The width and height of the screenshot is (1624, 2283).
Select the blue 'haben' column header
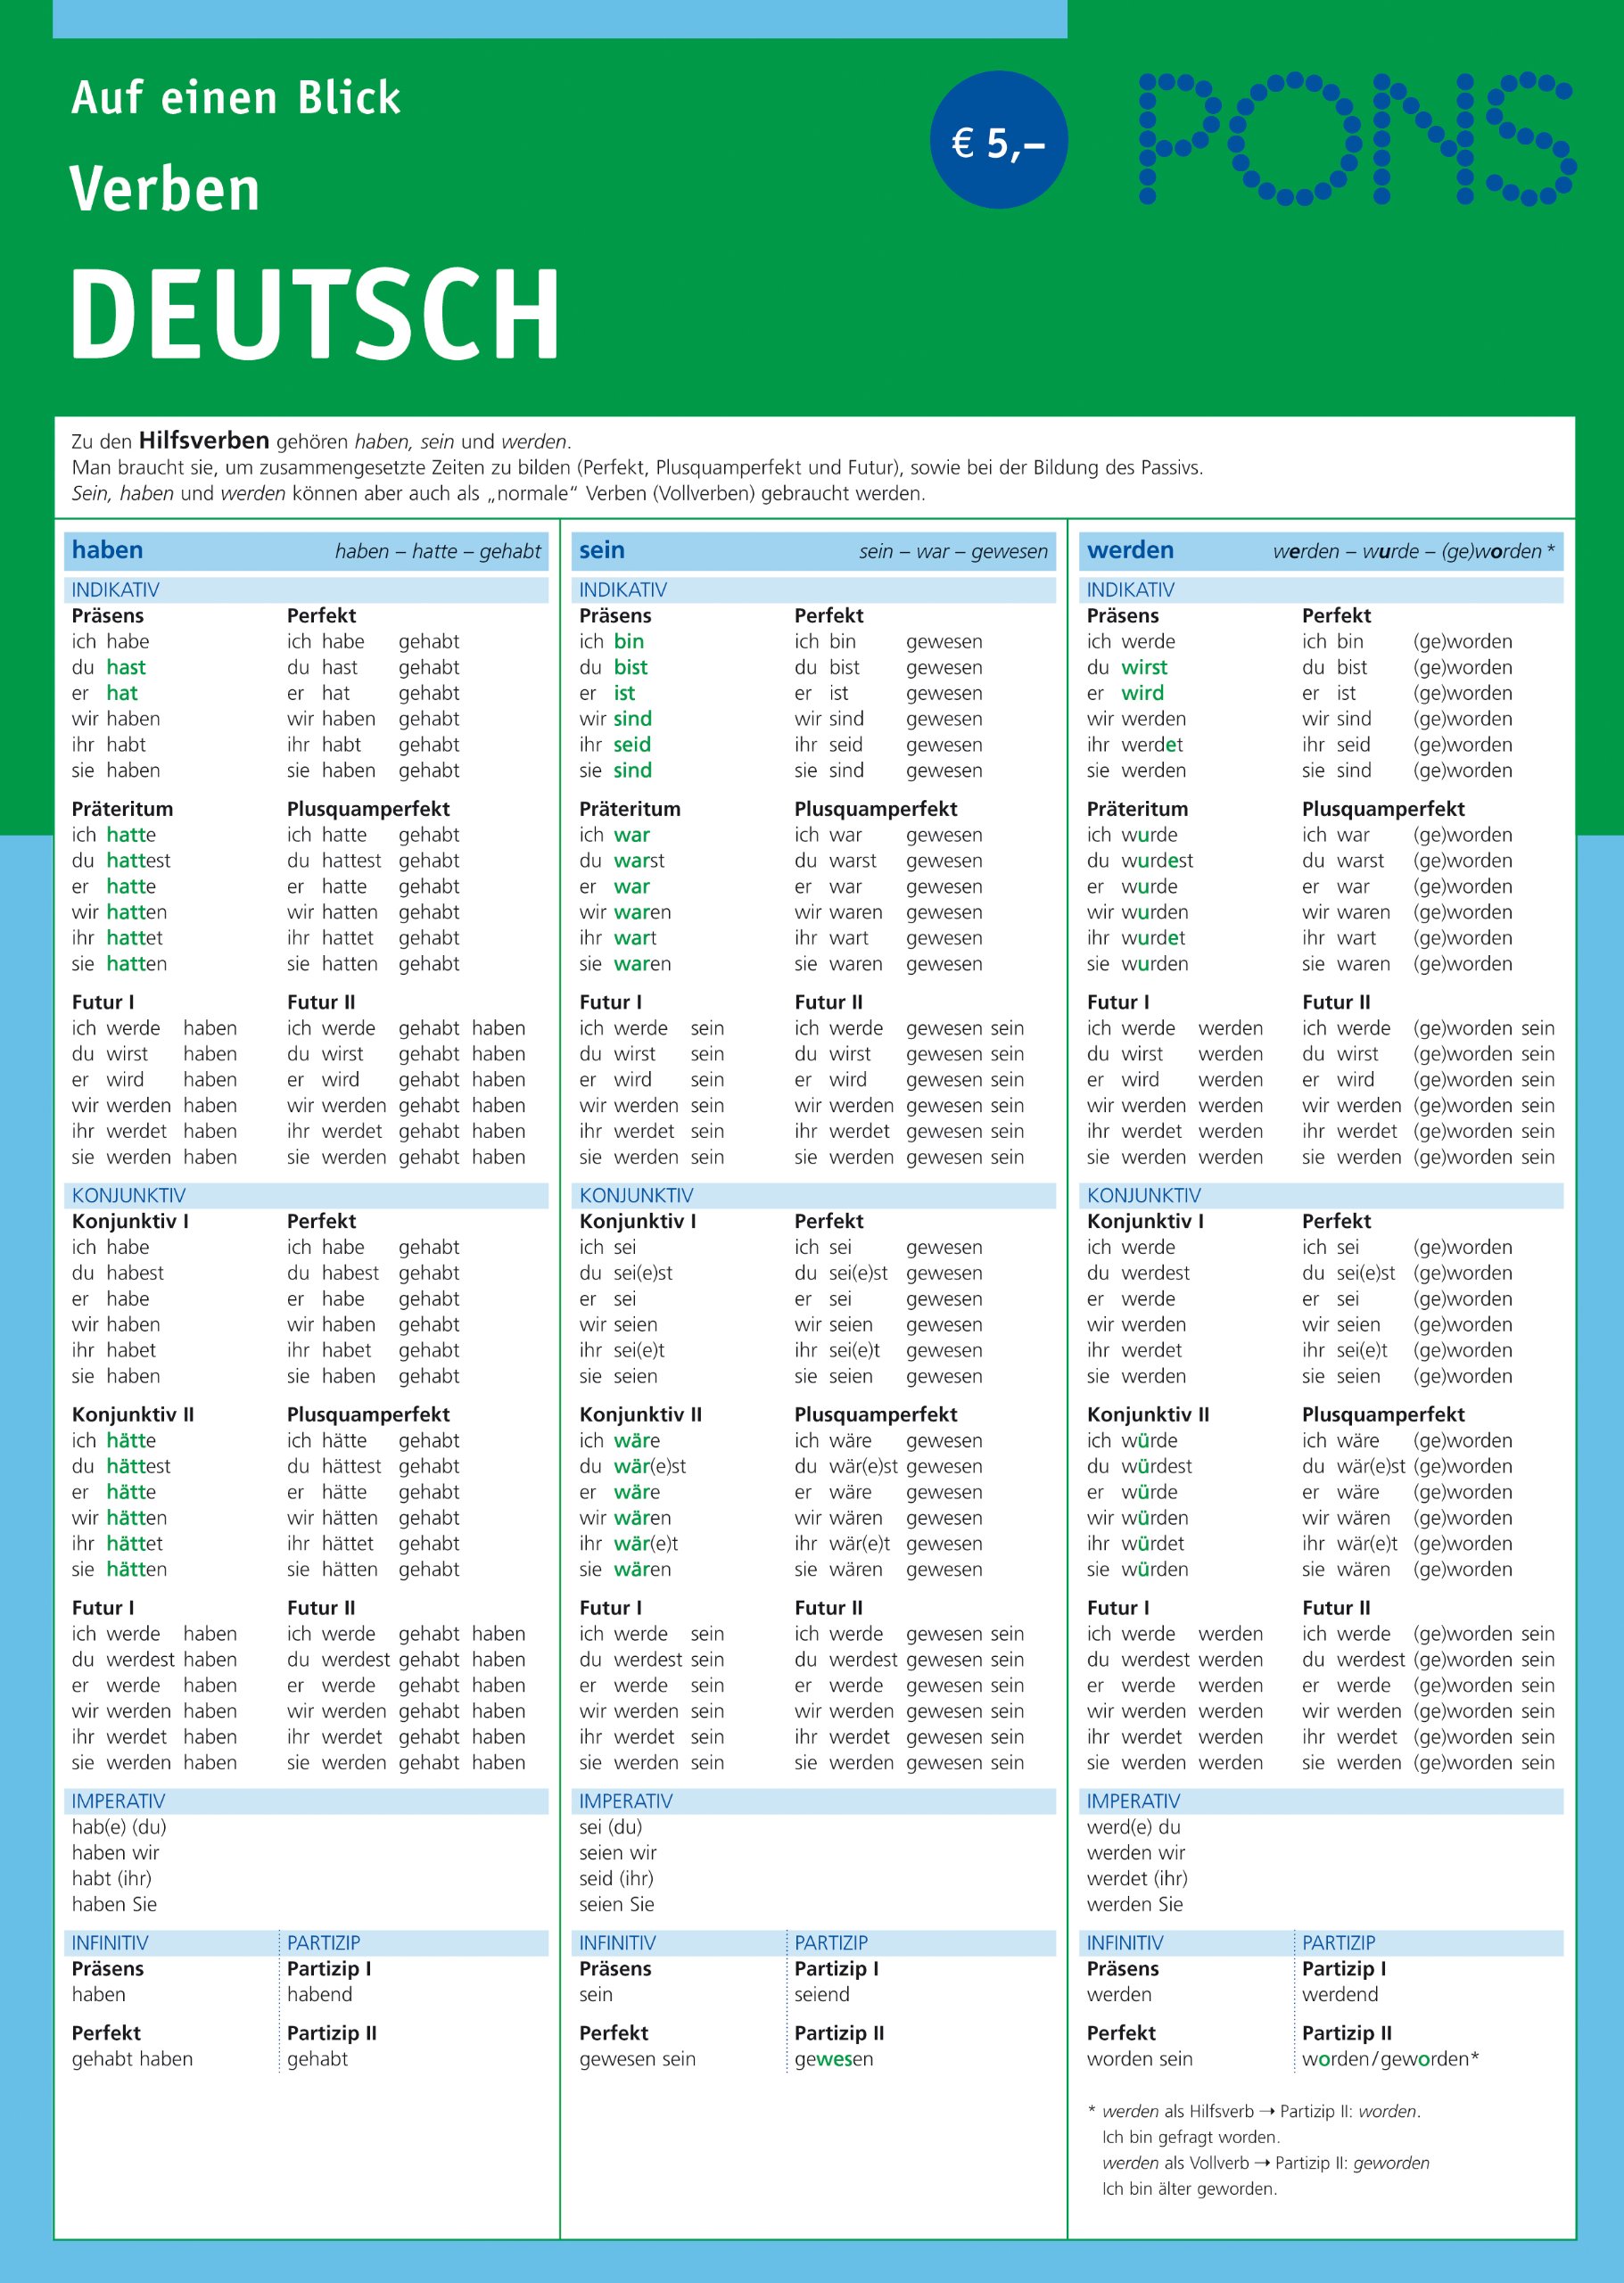[107, 550]
